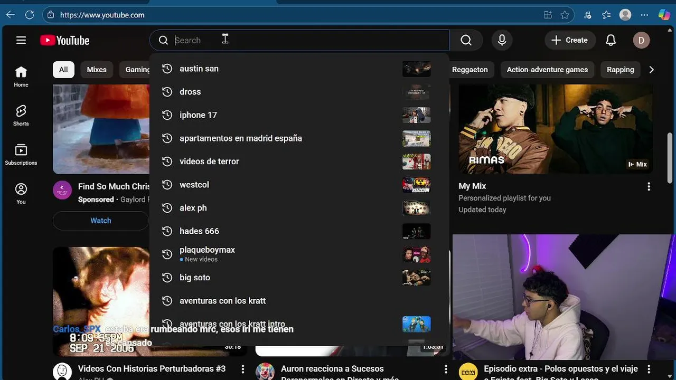Screen dimensions: 676x380
Task: Click the Watch button on sponsored ad
Action: pos(100,221)
